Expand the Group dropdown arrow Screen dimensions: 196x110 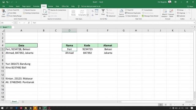(185, 10)
